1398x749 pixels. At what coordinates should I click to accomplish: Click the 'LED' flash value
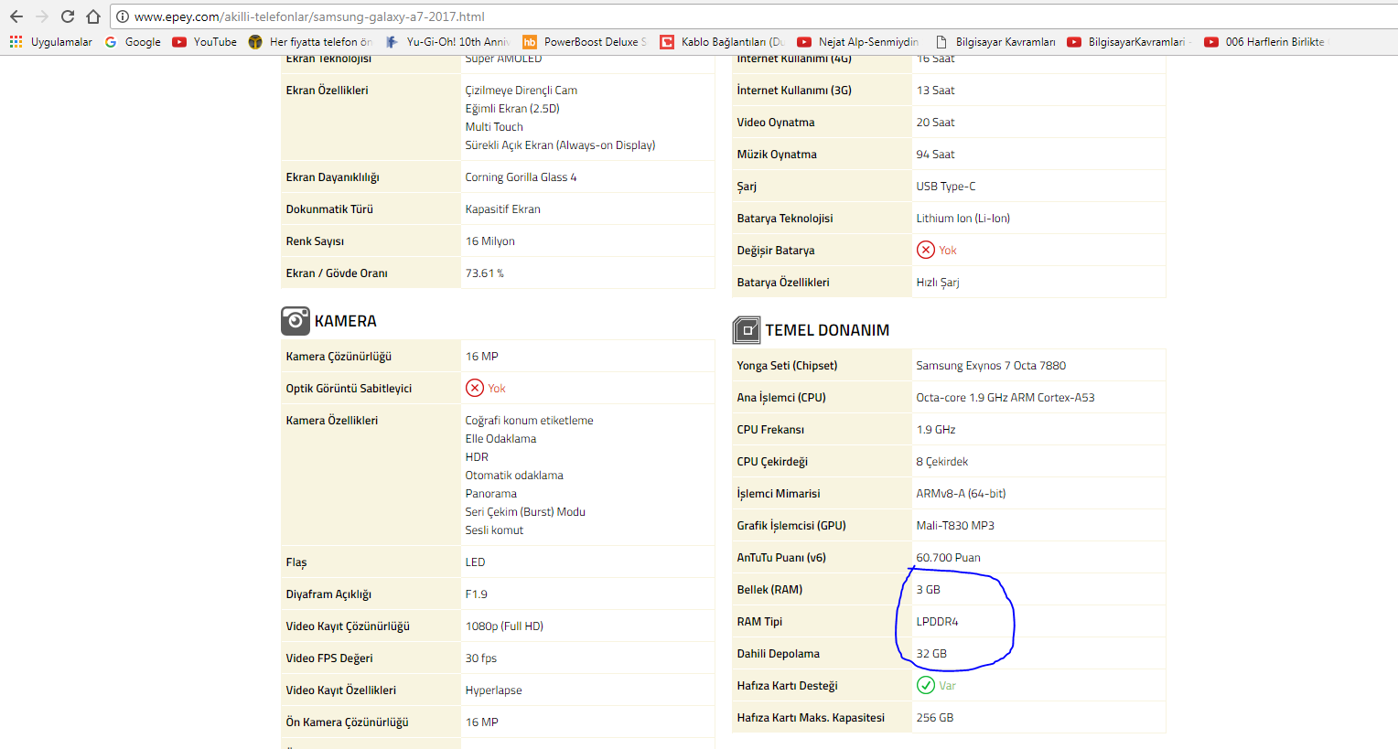tap(476, 562)
